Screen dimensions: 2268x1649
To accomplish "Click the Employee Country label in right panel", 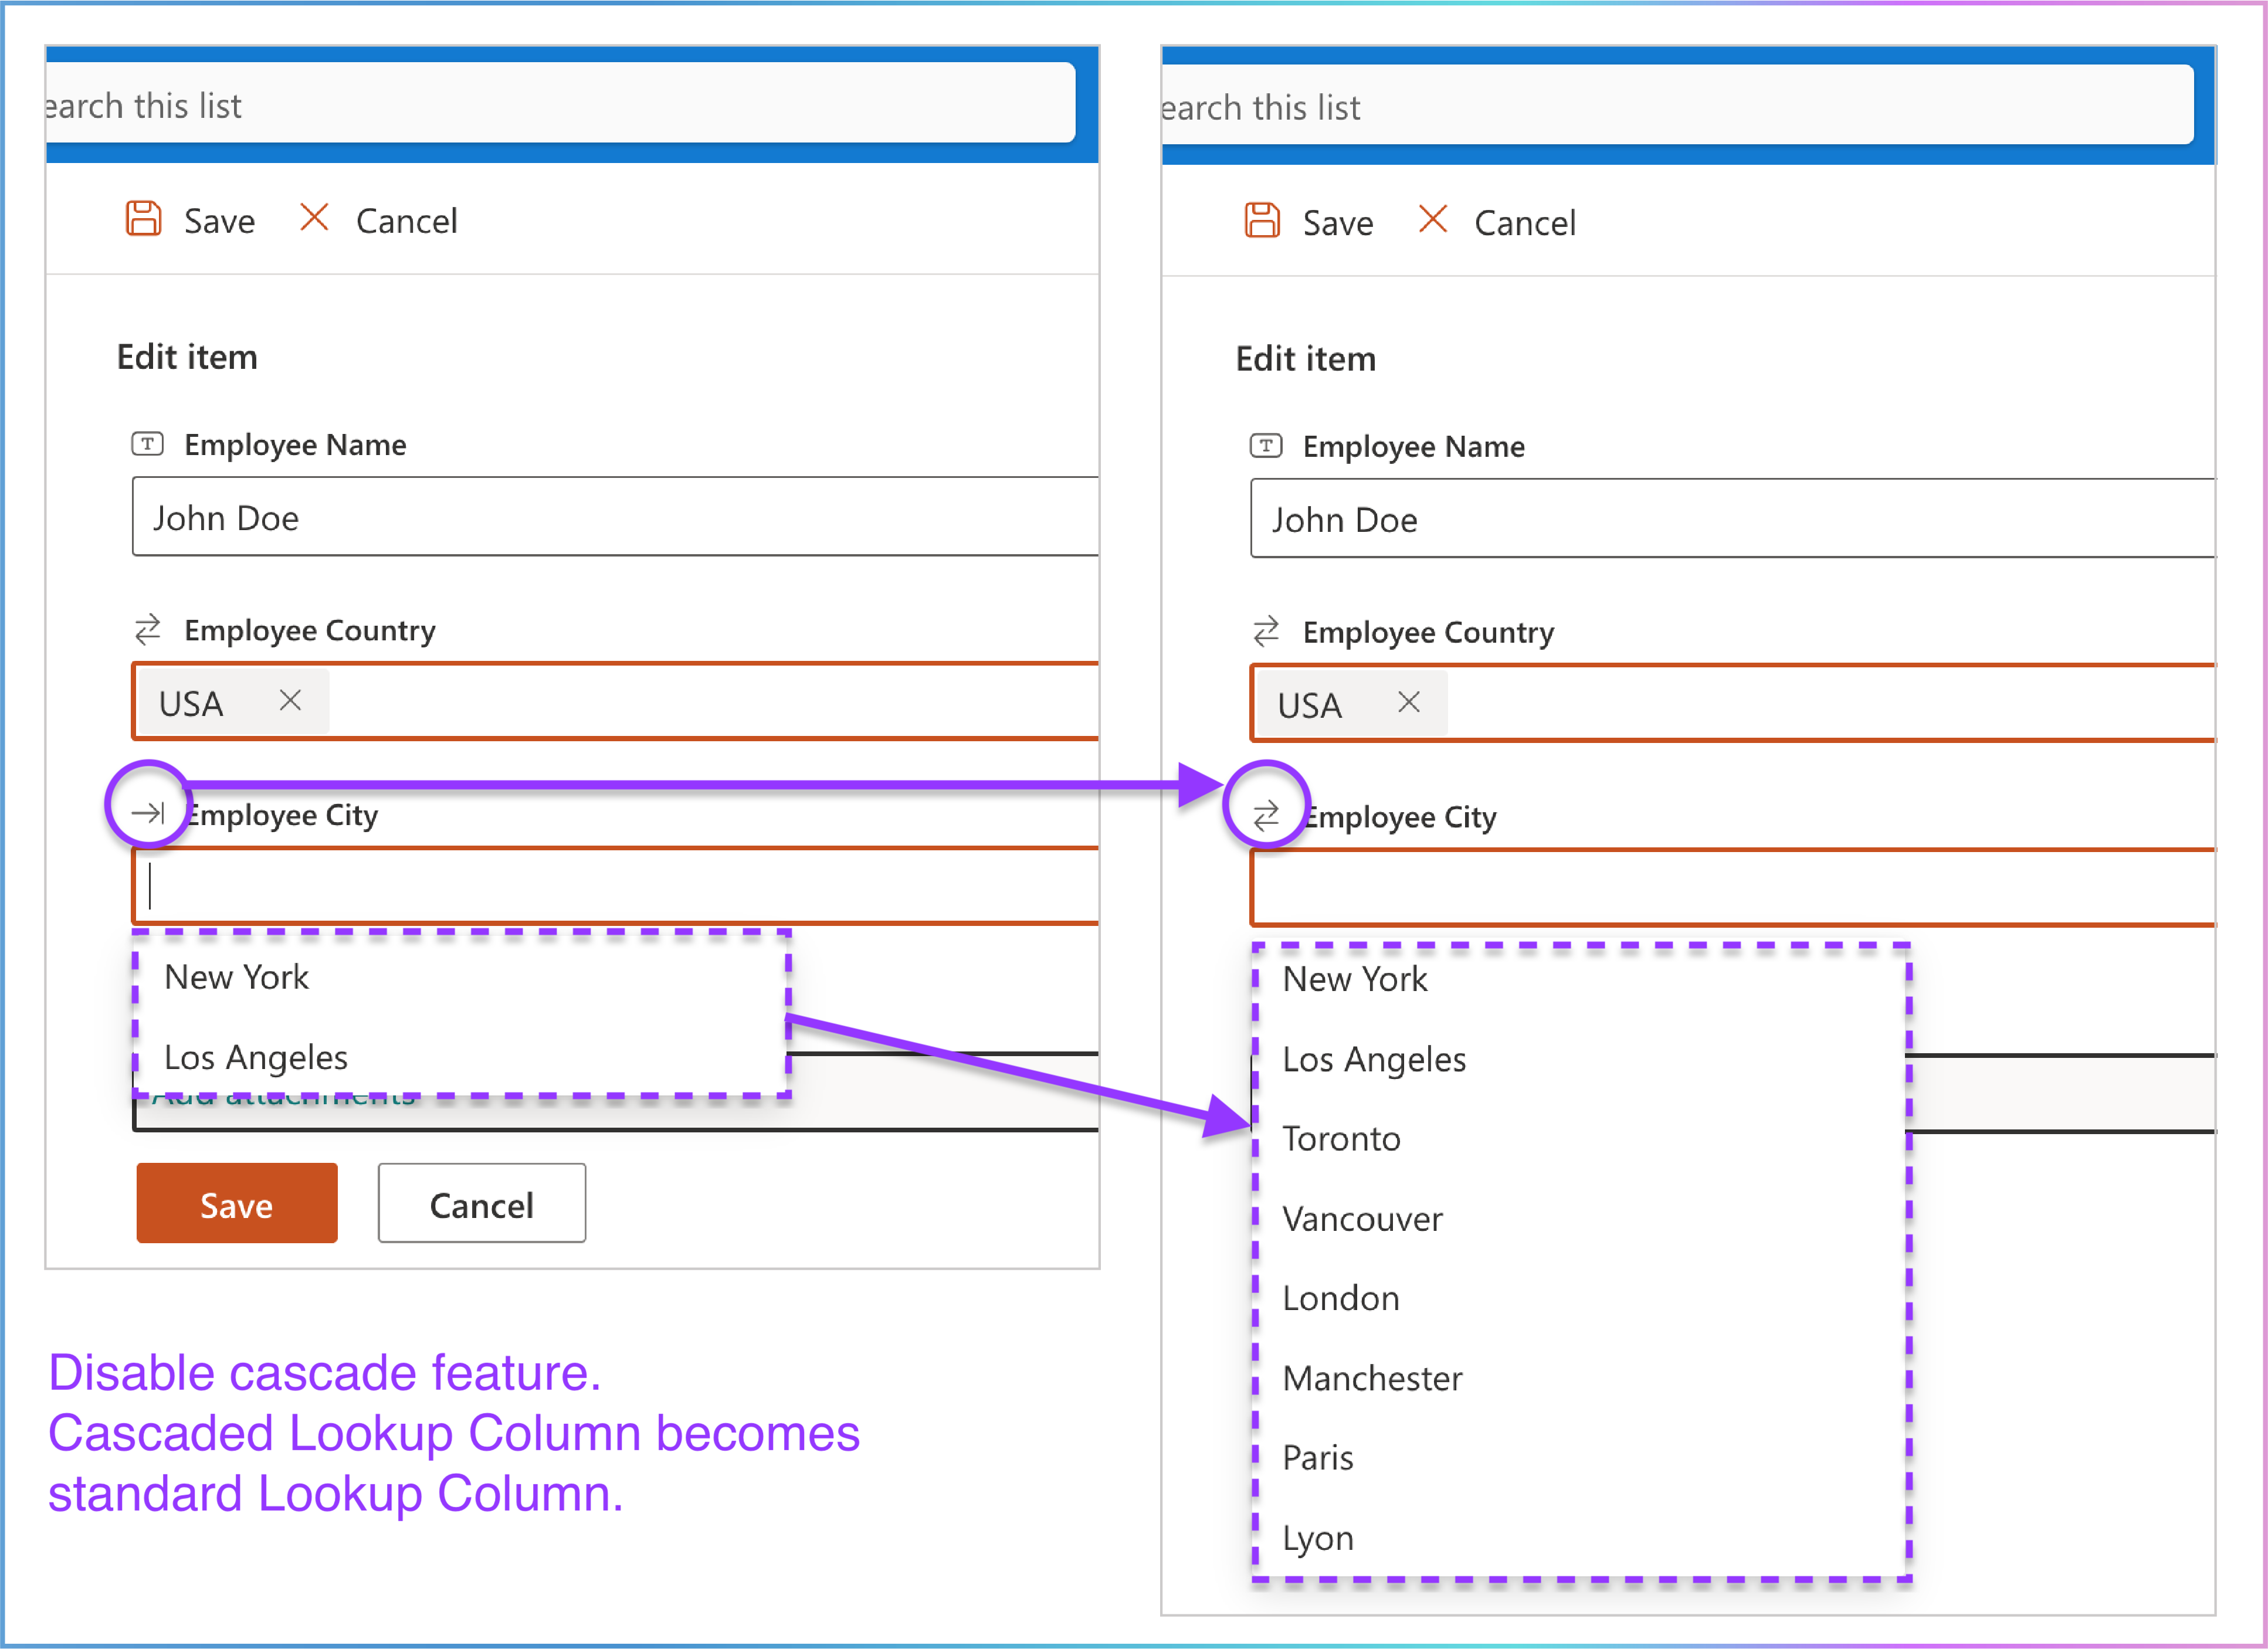I will tap(1429, 632).
